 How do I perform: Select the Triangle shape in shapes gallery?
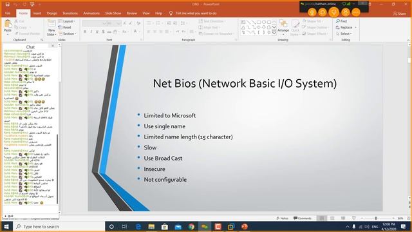pos(243,28)
